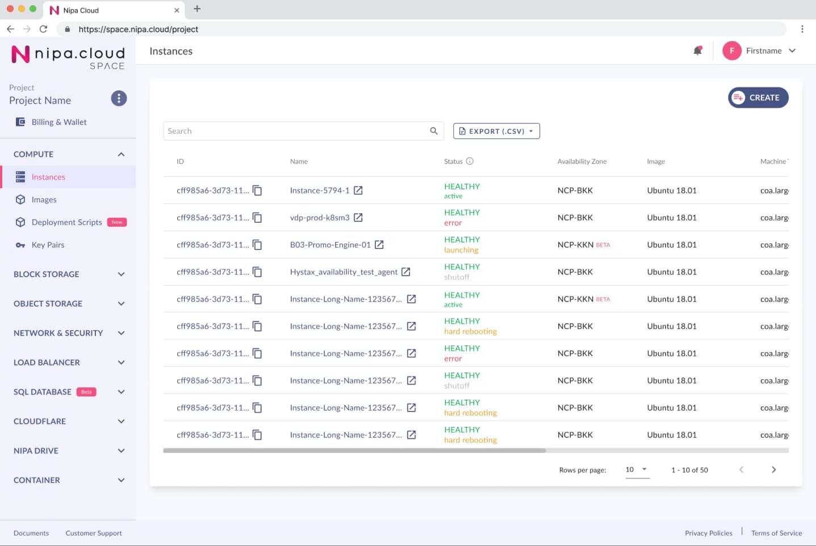Open the Project Name options menu
Viewport: 816px width, 546px height.
point(119,98)
